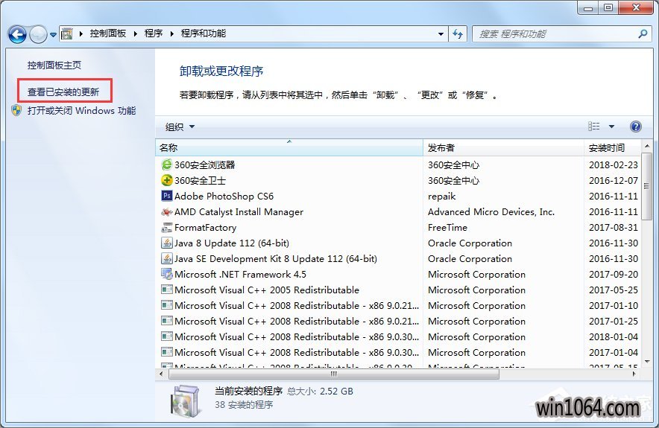The width and height of the screenshot is (659, 428).
Task: Click Oracle Corporation beside Java 8 Update
Action: [470, 243]
